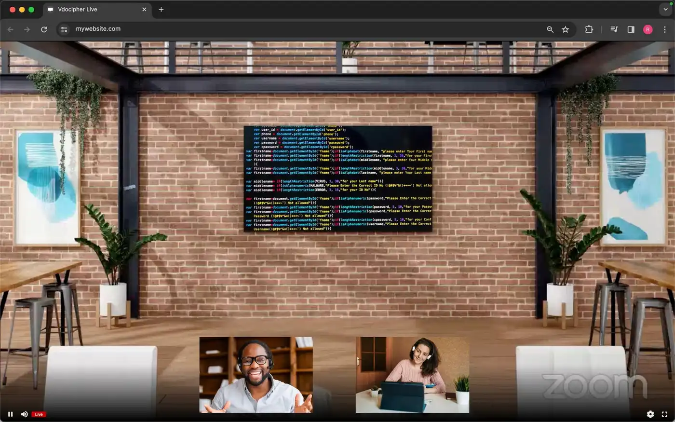Open the browser Extensions puzzle icon

coord(589,29)
